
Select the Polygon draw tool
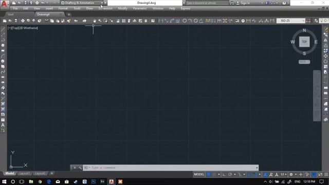click(x=3, y=45)
